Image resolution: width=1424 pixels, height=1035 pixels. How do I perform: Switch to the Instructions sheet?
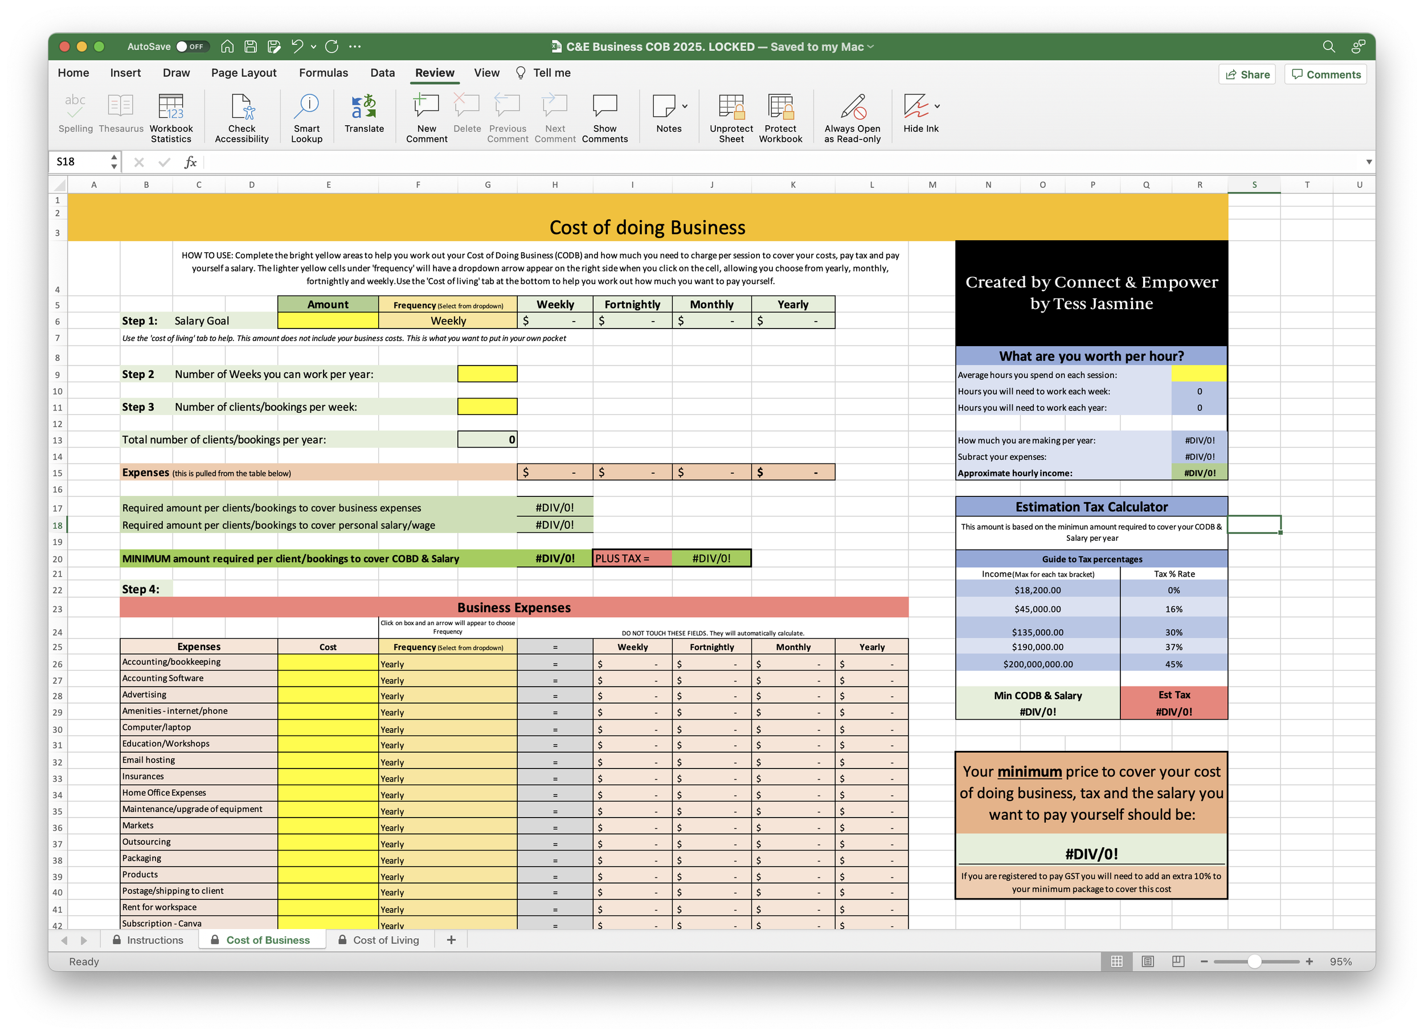coord(148,939)
